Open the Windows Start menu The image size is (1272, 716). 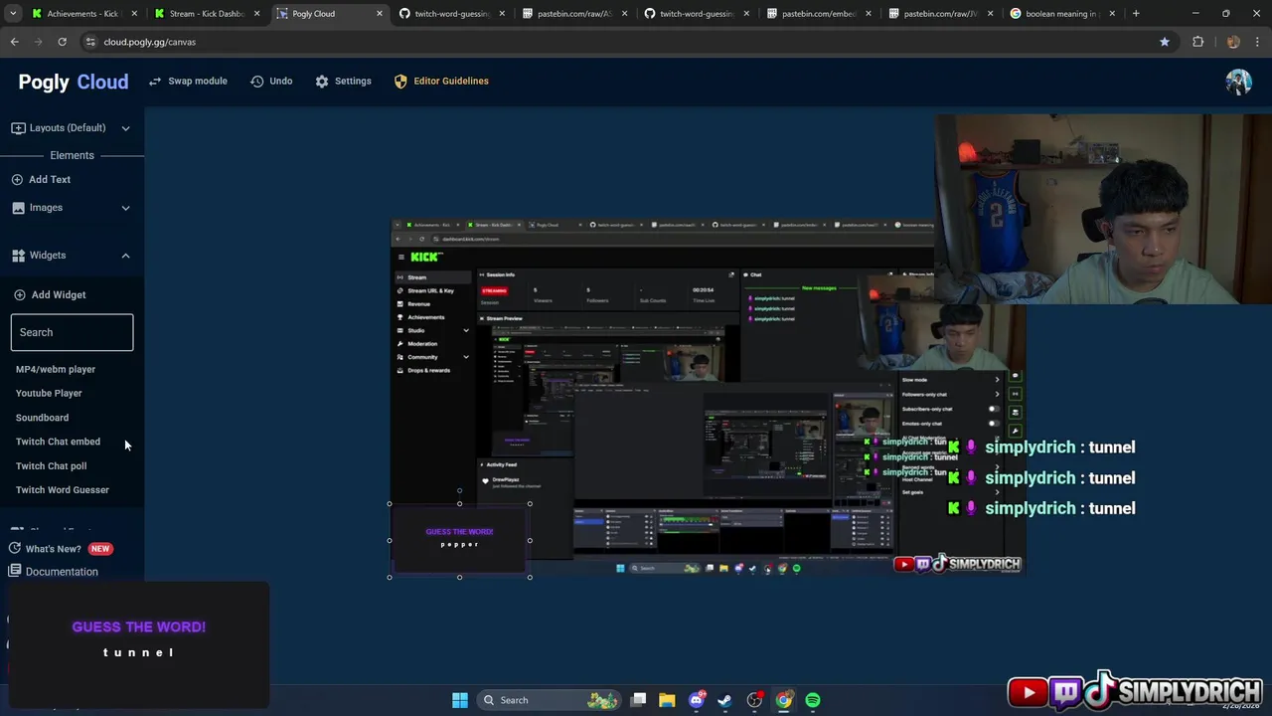[459, 700]
